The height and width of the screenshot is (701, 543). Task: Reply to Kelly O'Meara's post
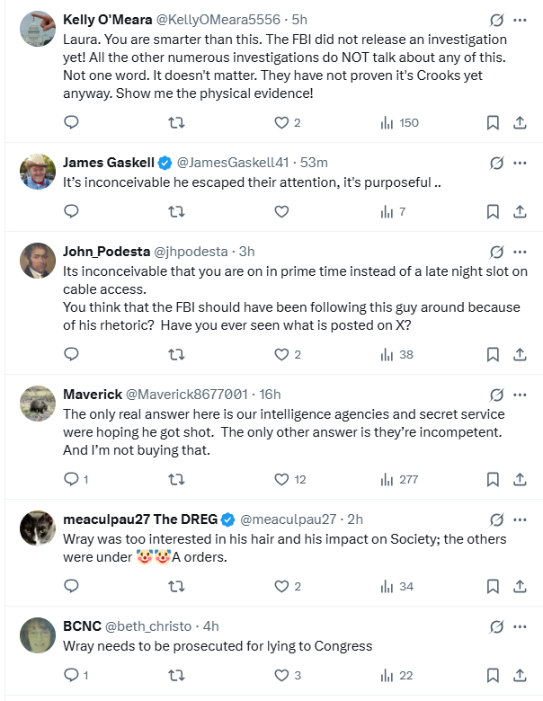pyautogui.click(x=72, y=122)
